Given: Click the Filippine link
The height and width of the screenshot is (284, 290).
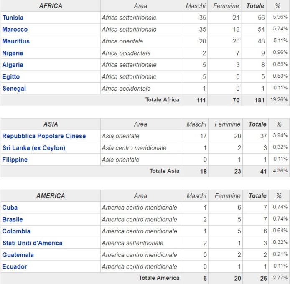Looking at the screenshot, I should tap(15, 160).
